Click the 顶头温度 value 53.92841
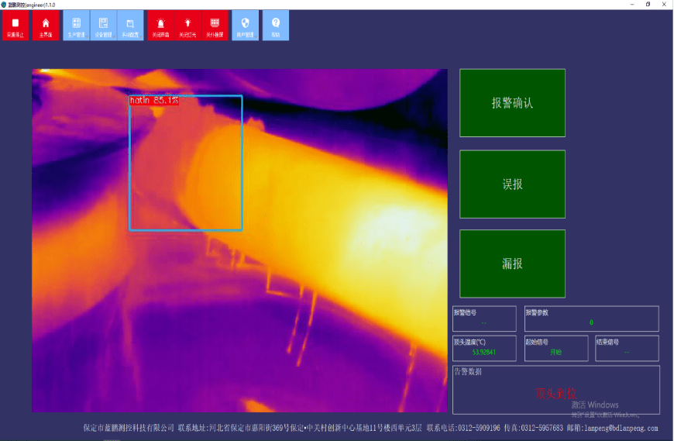 483,352
